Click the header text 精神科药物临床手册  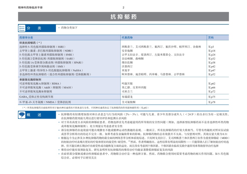coord(31,7)
